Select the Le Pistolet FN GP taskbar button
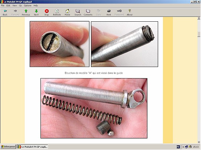This screenshot has height=150, width=201. coord(32,147)
